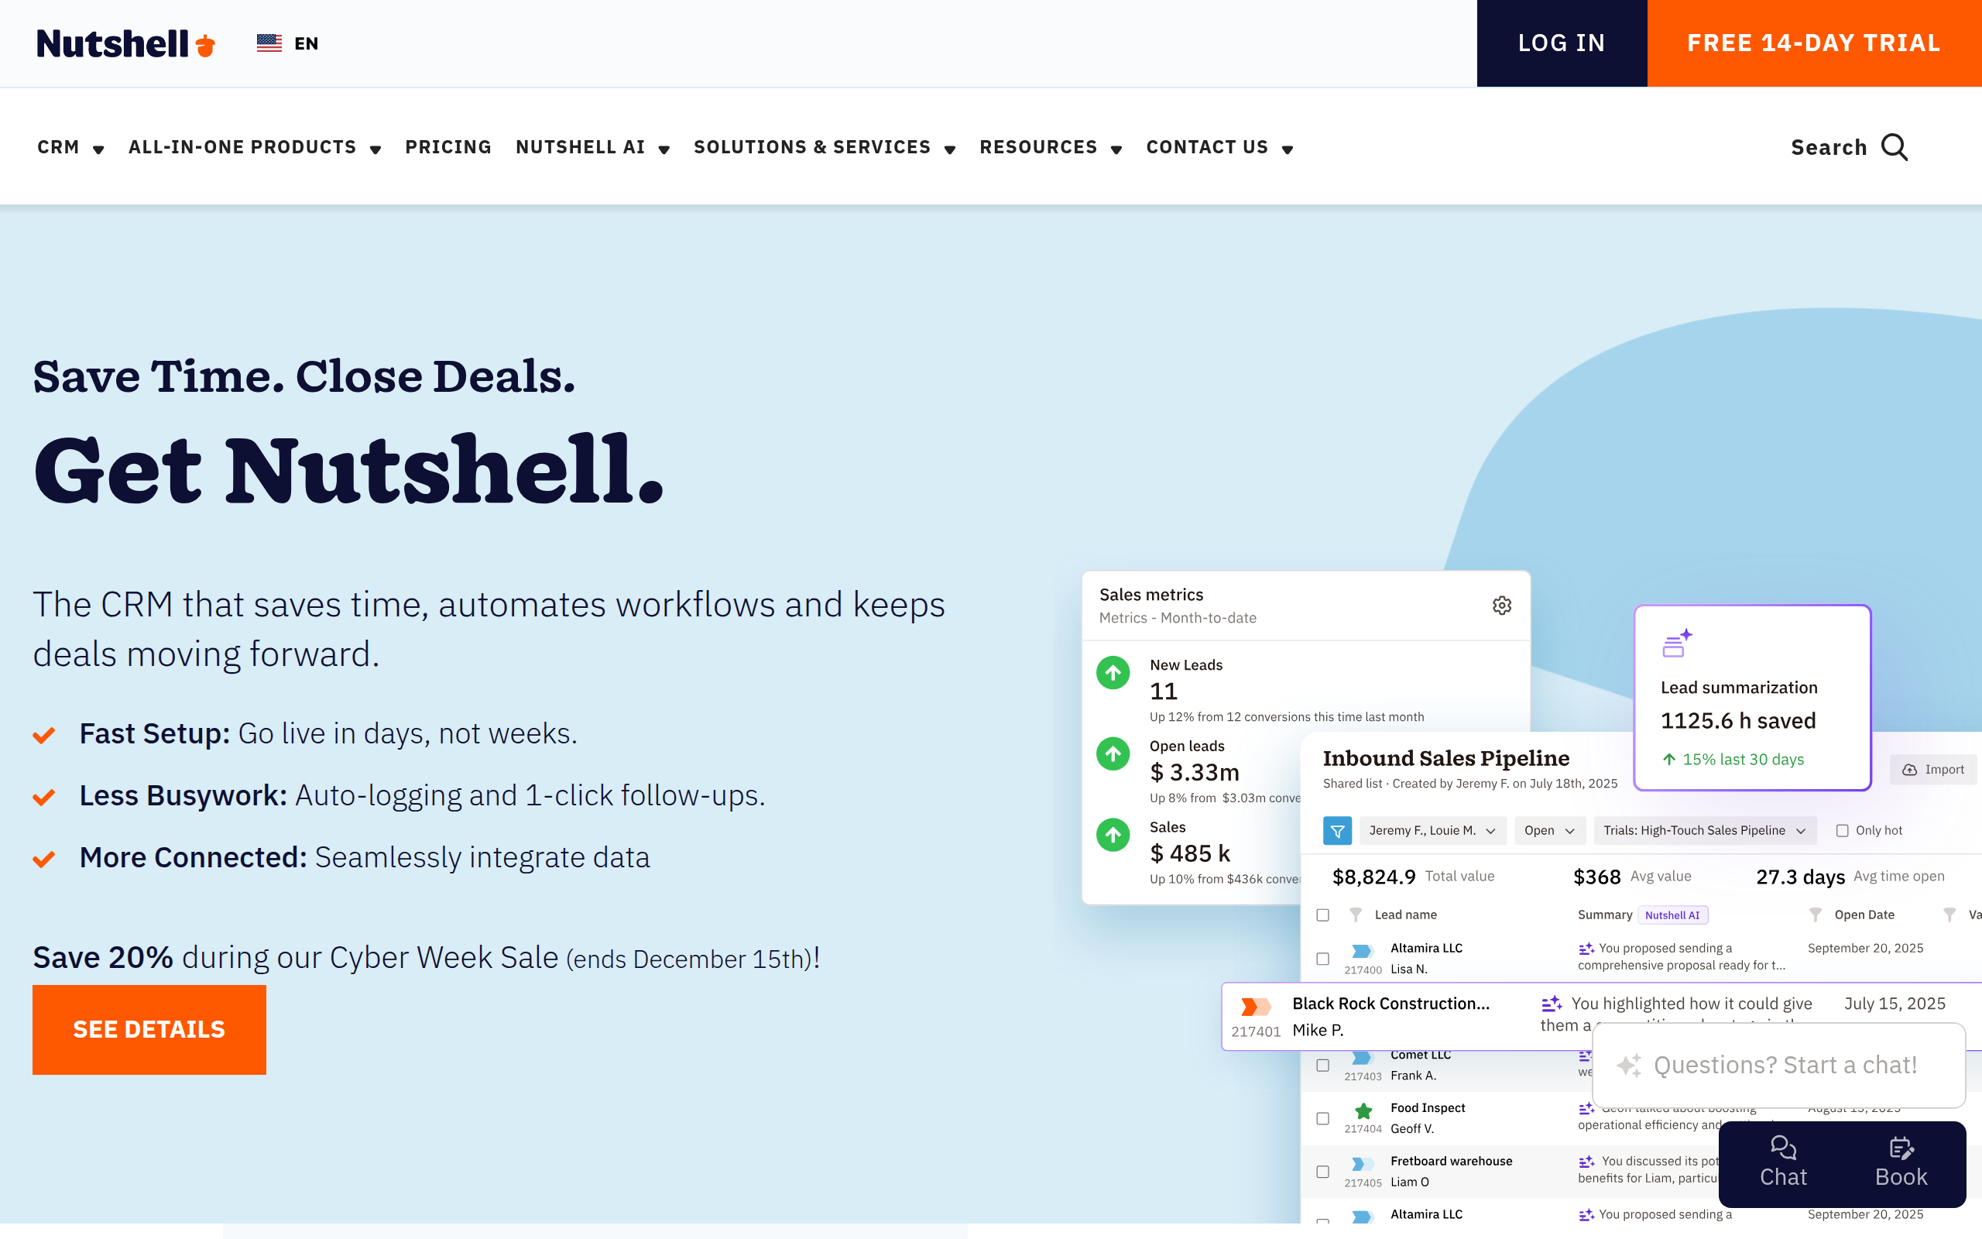The height and width of the screenshot is (1239, 1982).
Task: Click the Nutshell acorn logo
Action: (206, 45)
